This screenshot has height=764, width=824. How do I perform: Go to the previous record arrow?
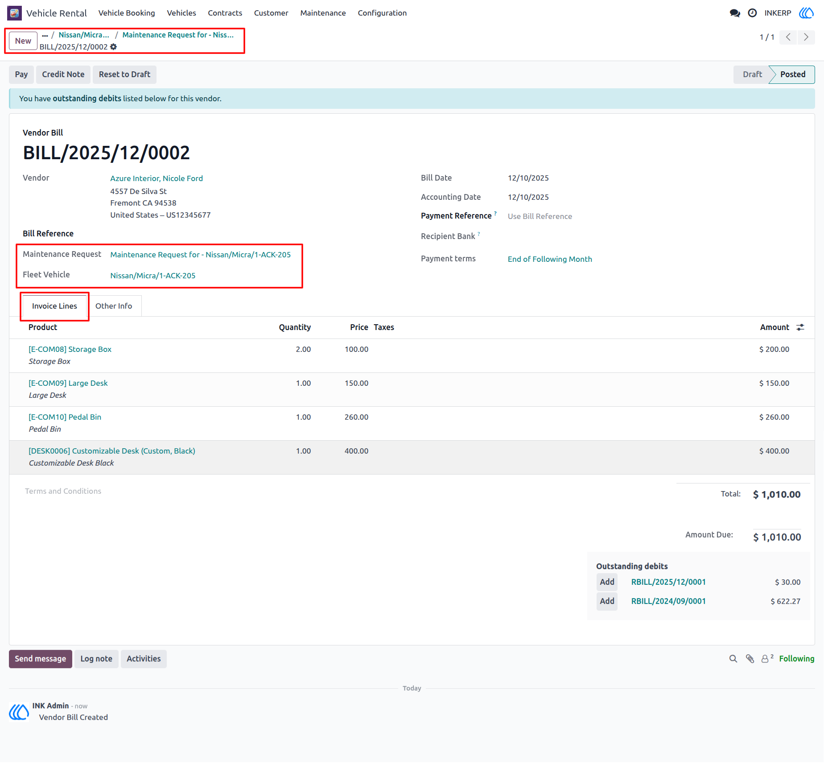(788, 37)
